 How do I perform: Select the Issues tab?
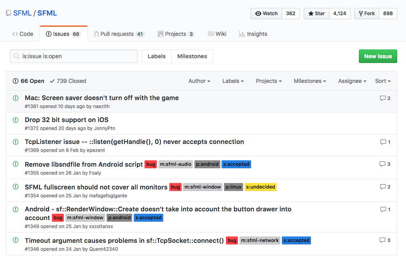click(x=63, y=34)
